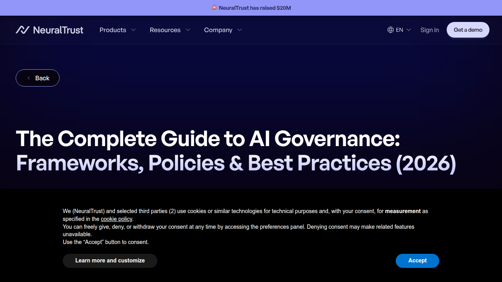Expand the Products menu chevron
This screenshot has height=282, width=502.
coord(133,30)
